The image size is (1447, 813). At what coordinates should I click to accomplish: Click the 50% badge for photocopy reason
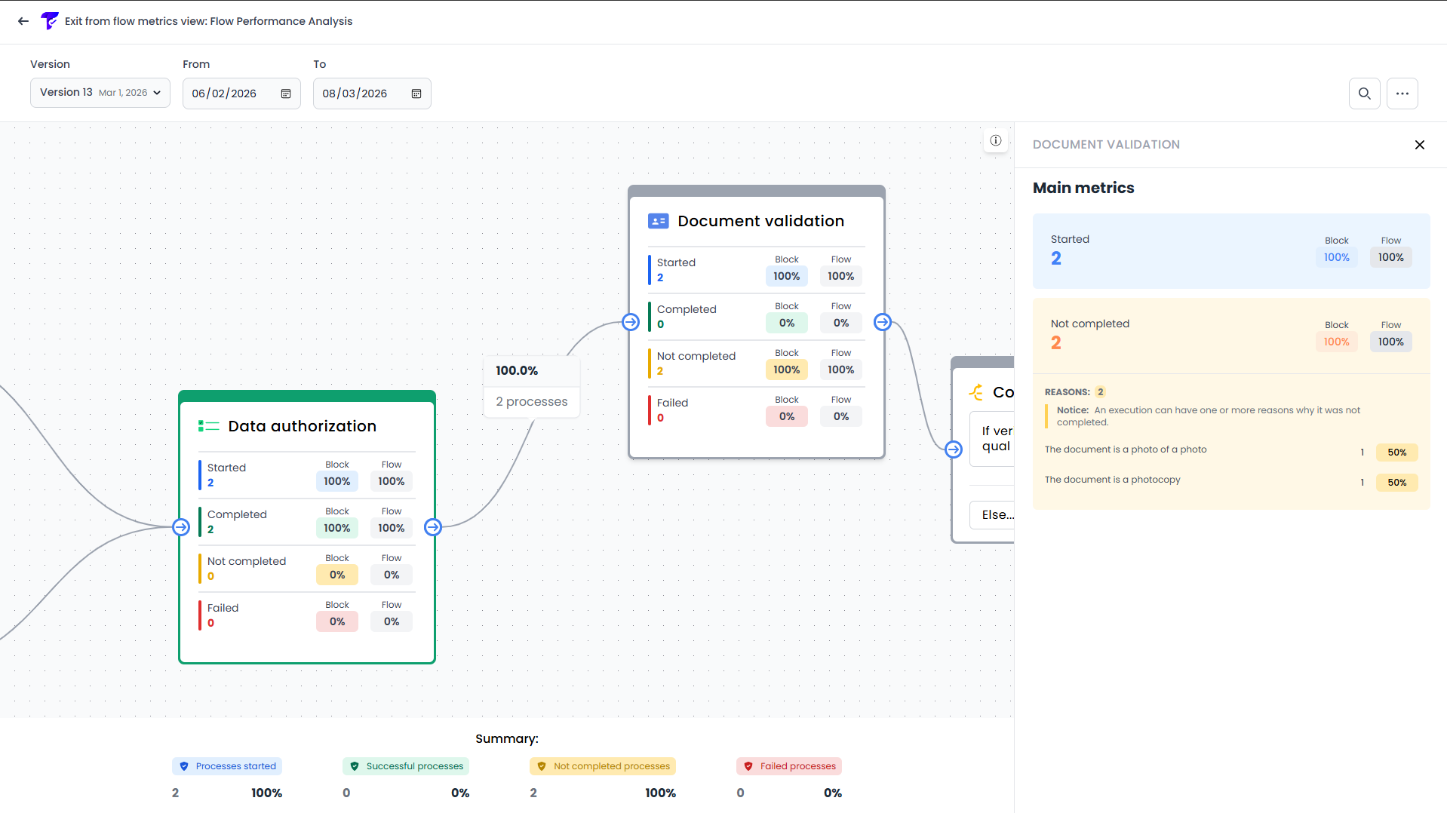click(1396, 482)
